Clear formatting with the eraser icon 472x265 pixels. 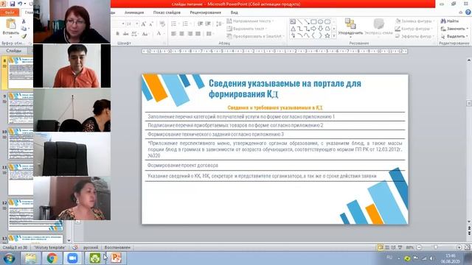162,24
